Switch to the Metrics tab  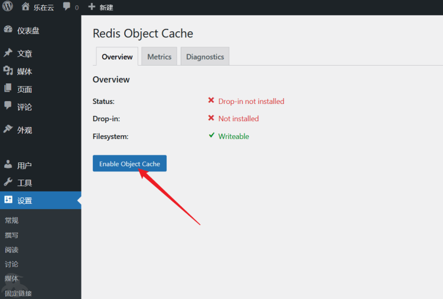coord(159,57)
